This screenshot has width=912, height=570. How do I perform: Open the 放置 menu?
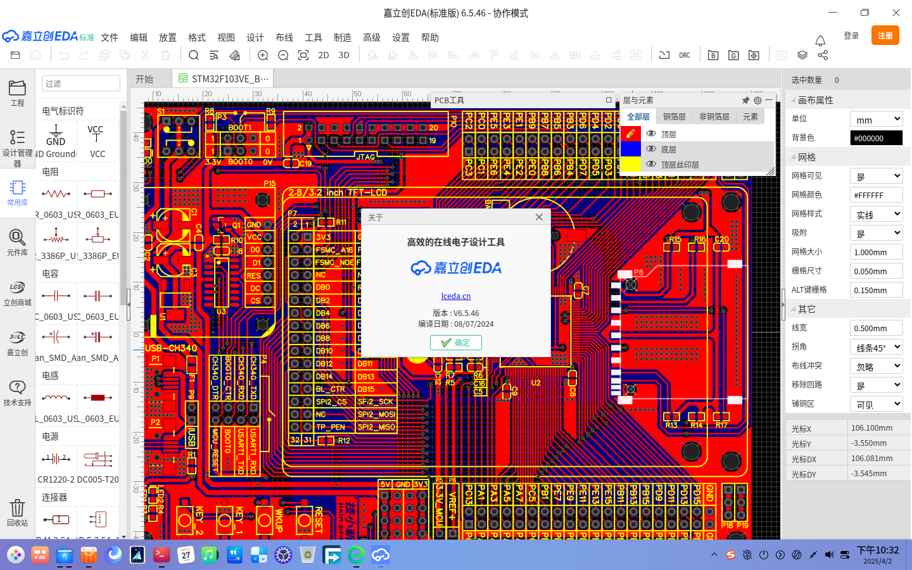pos(168,37)
